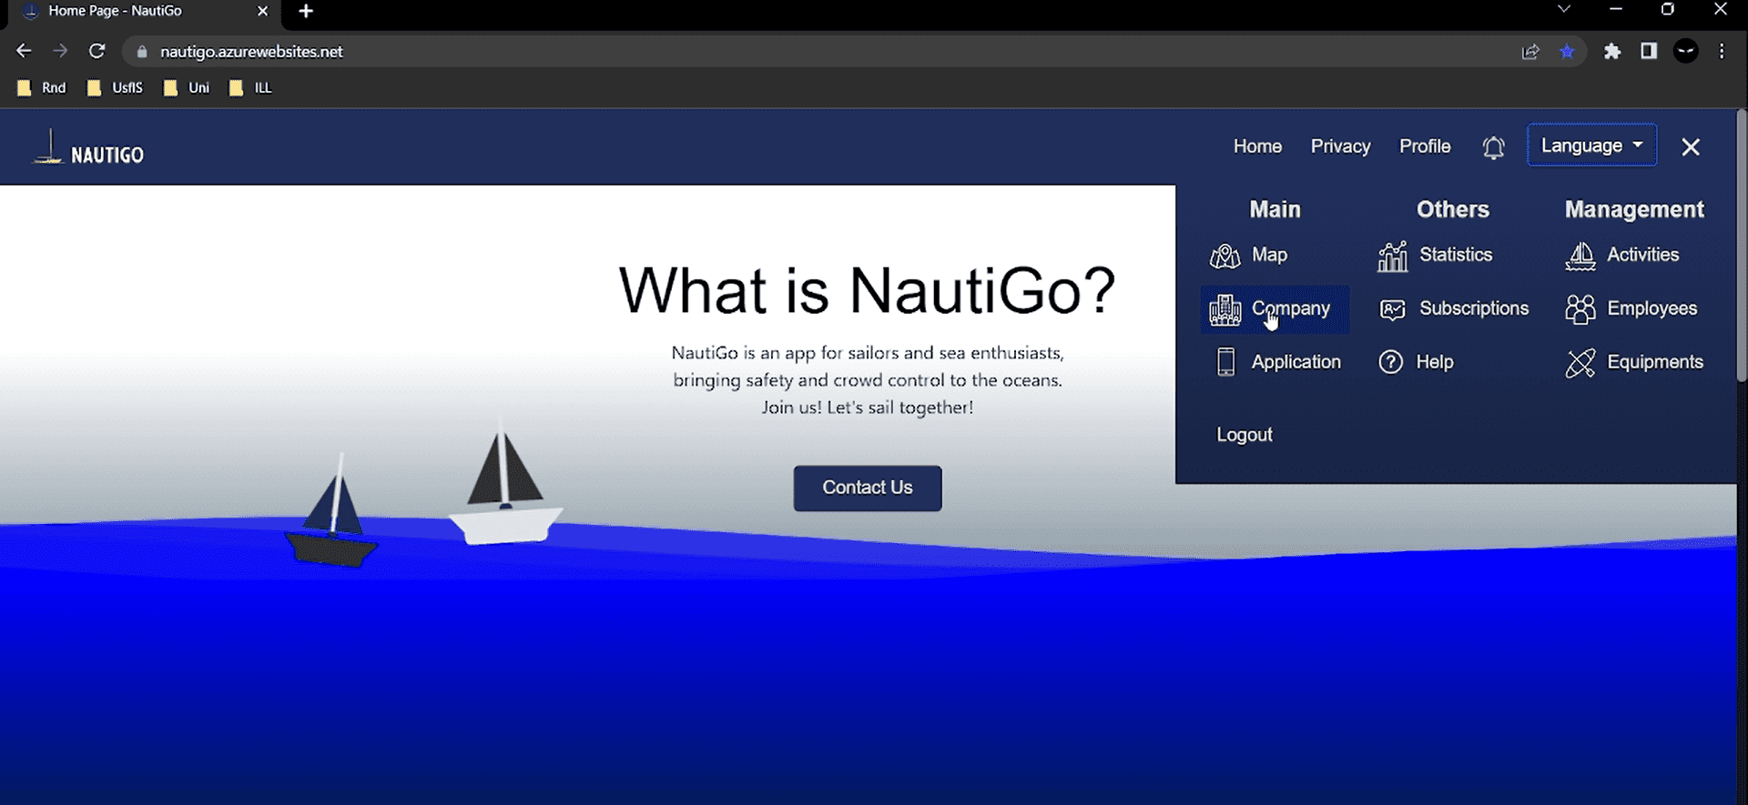The image size is (1748, 805).
Task: Click the Subscriptions card icon
Action: coord(1392,310)
